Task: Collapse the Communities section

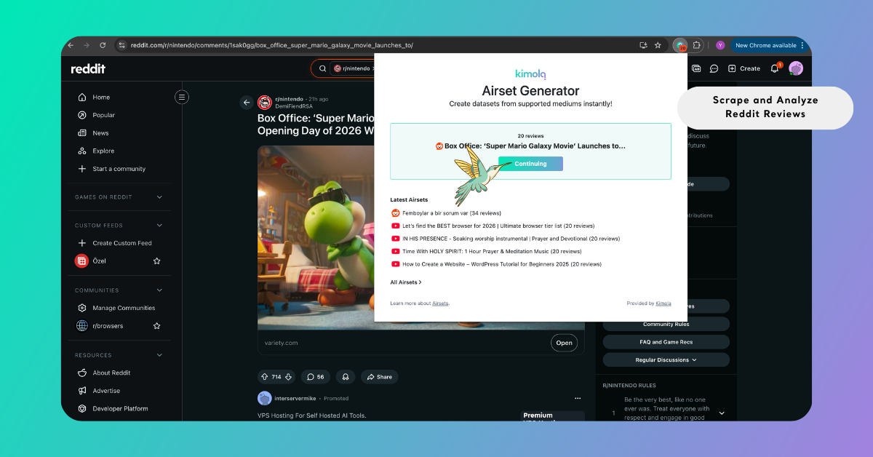Action: coord(159,290)
